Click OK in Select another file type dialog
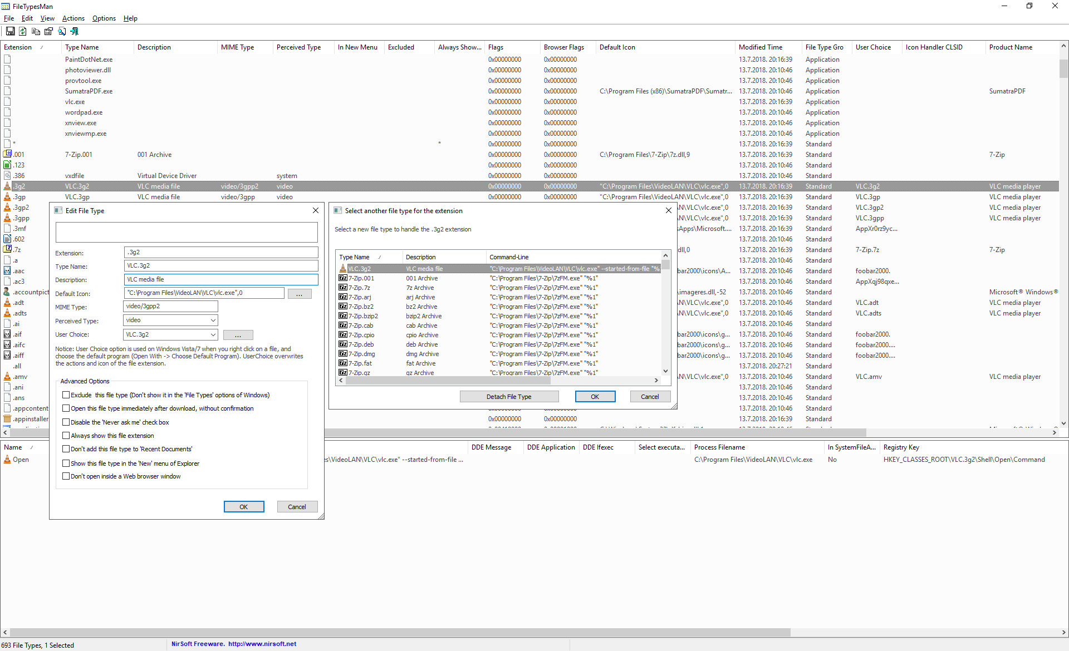The width and height of the screenshot is (1069, 651). pyautogui.click(x=595, y=397)
